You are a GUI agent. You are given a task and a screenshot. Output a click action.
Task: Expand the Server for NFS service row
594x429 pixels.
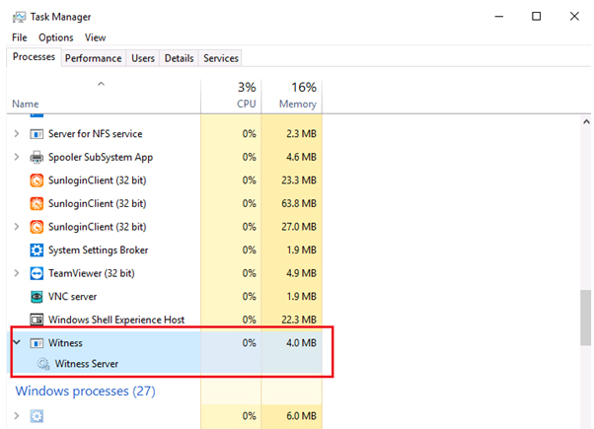(x=17, y=134)
